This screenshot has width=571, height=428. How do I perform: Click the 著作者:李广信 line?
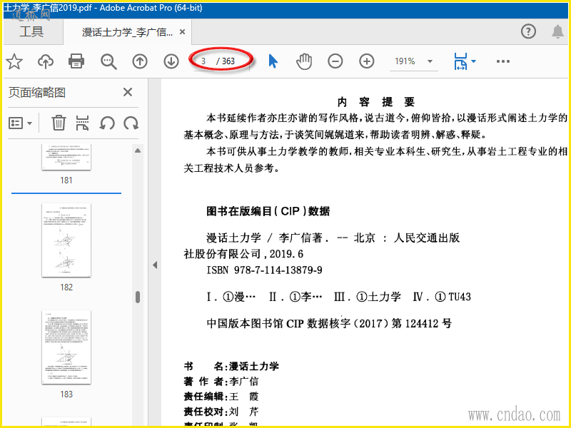coord(221,382)
